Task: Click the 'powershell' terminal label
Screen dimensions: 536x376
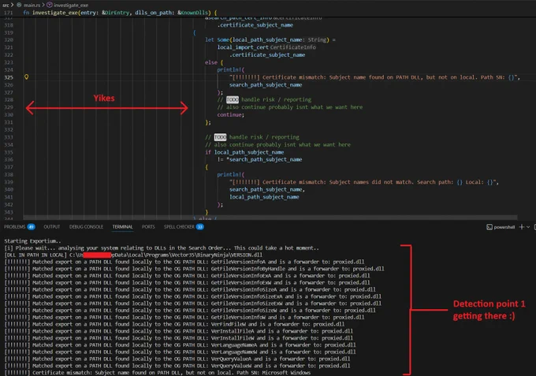Action: tap(504, 227)
